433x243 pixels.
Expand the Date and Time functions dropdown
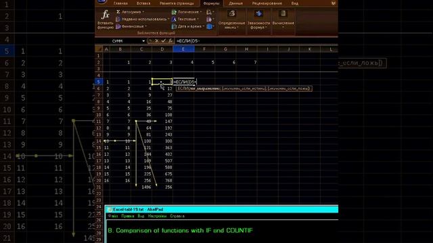coord(203,26)
